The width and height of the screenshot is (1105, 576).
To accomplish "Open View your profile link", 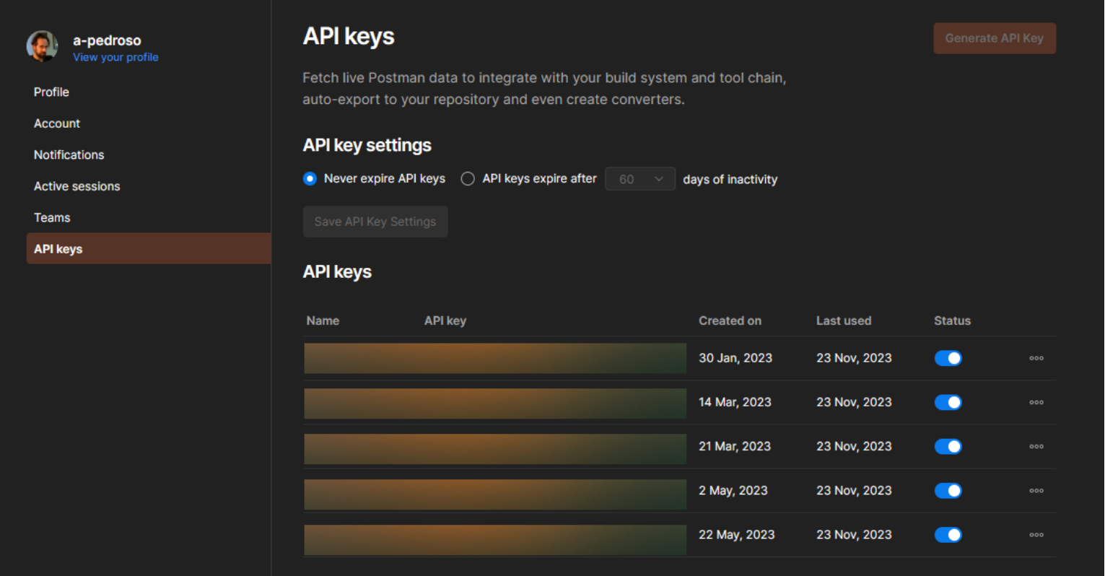I will click(x=115, y=57).
